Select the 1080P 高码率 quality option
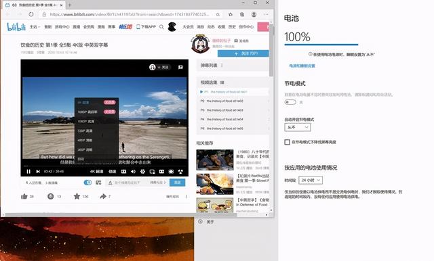Image resolution: width=434 pixels, height=261 pixels. point(96,112)
